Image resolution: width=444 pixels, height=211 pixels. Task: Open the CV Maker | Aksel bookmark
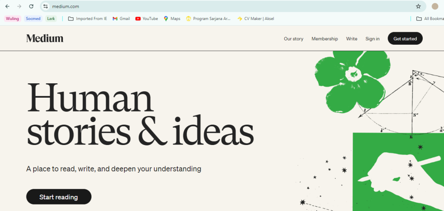point(255,19)
